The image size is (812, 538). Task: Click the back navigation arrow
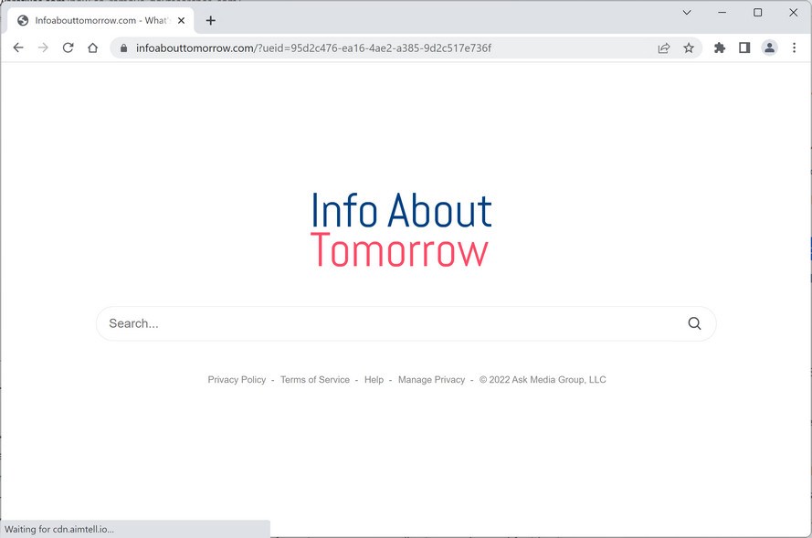tap(18, 47)
